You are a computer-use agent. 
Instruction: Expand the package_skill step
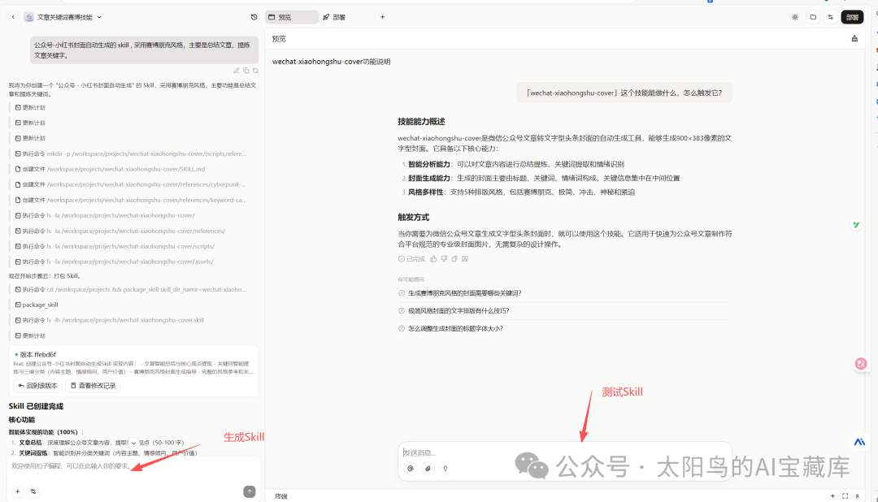tap(37, 305)
